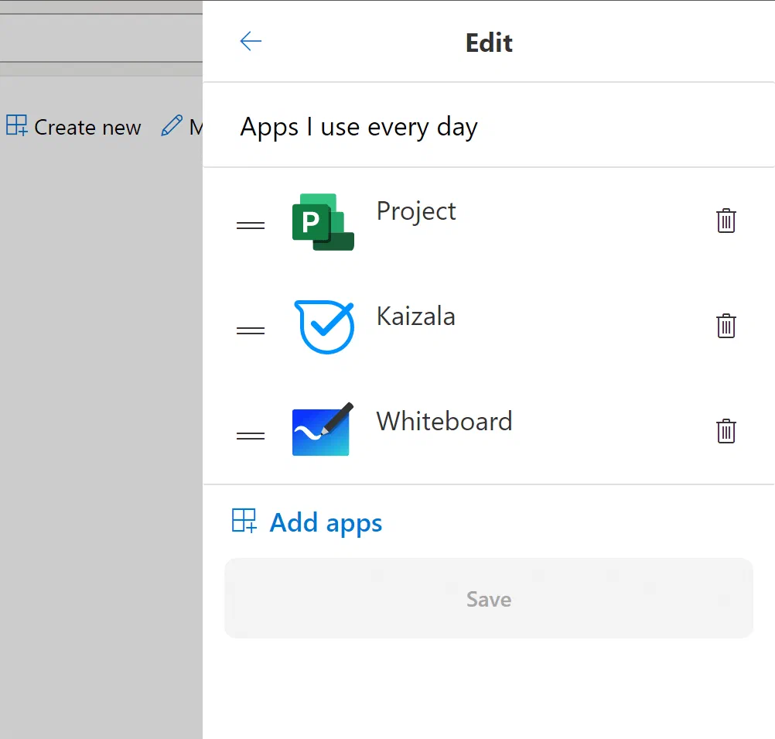Delete the Project app from the list
The height and width of the screenshot is (739, 775).
725,221
